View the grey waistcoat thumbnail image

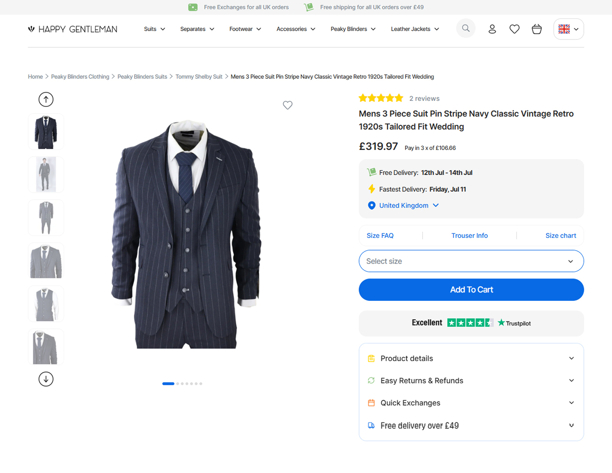pyautogui.click(x=46, y=304)
